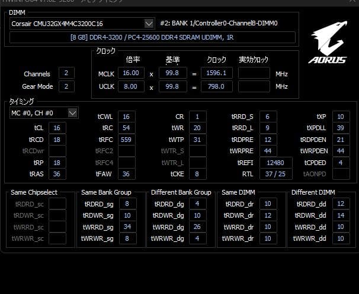Click the tCKE value 8
Screen dimensions: 359x294
198,174
